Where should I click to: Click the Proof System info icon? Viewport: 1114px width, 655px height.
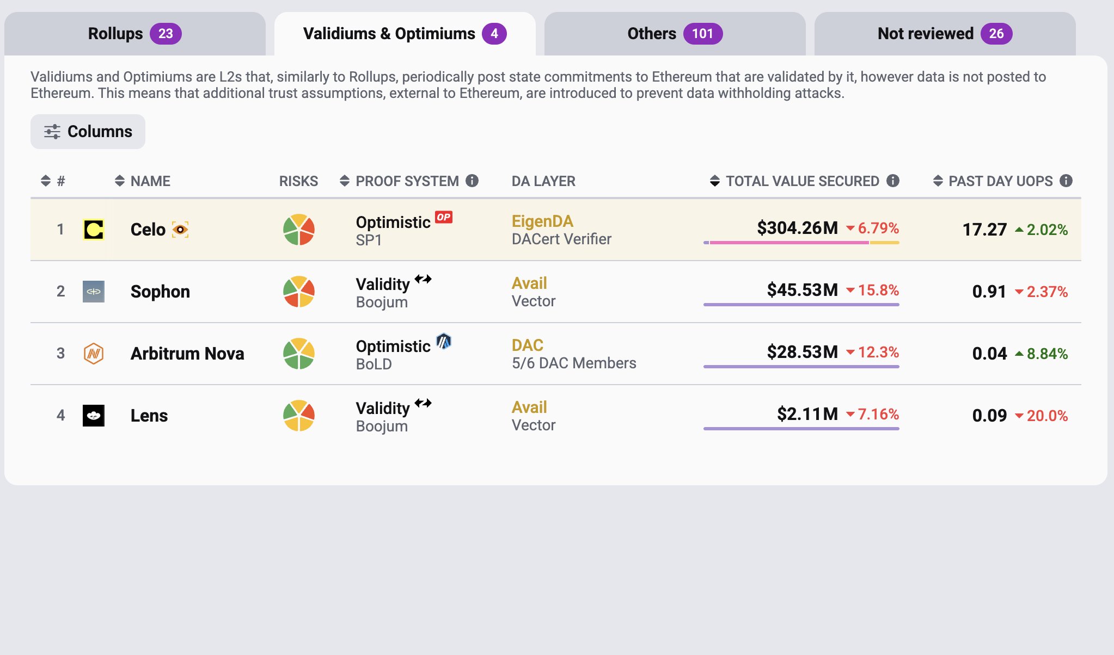point(472,181)
